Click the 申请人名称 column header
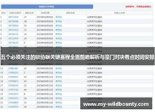 120,13
